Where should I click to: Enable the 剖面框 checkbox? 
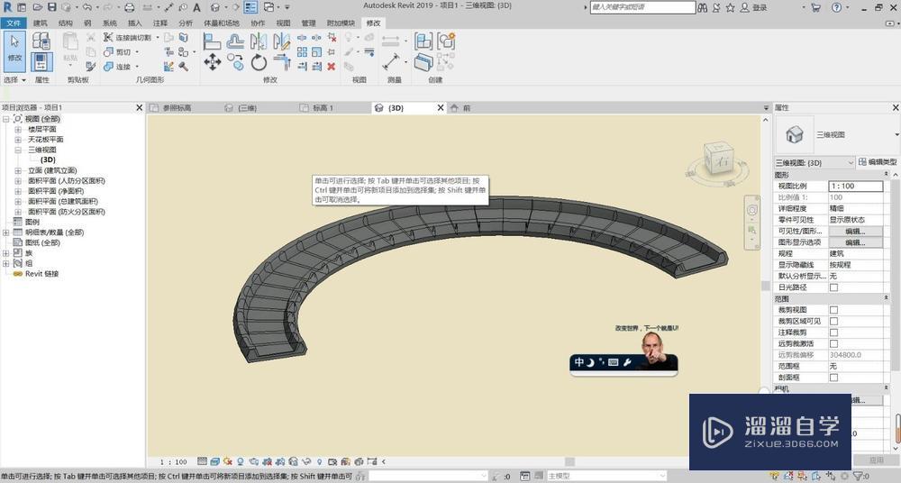(x=833, y=378)
